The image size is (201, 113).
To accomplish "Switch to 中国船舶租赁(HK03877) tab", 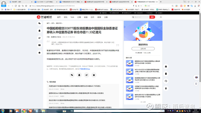I will (x=71, y=2).
